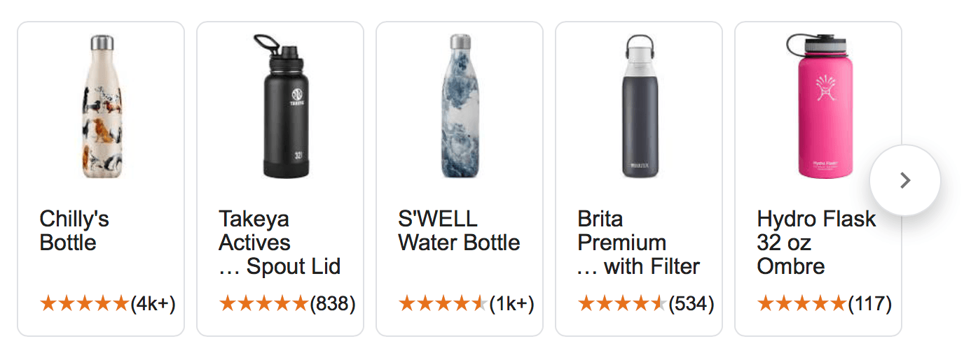Click the next arrow to show more products
This screenshot has height=362, width=964.
[x=904, y=181]
